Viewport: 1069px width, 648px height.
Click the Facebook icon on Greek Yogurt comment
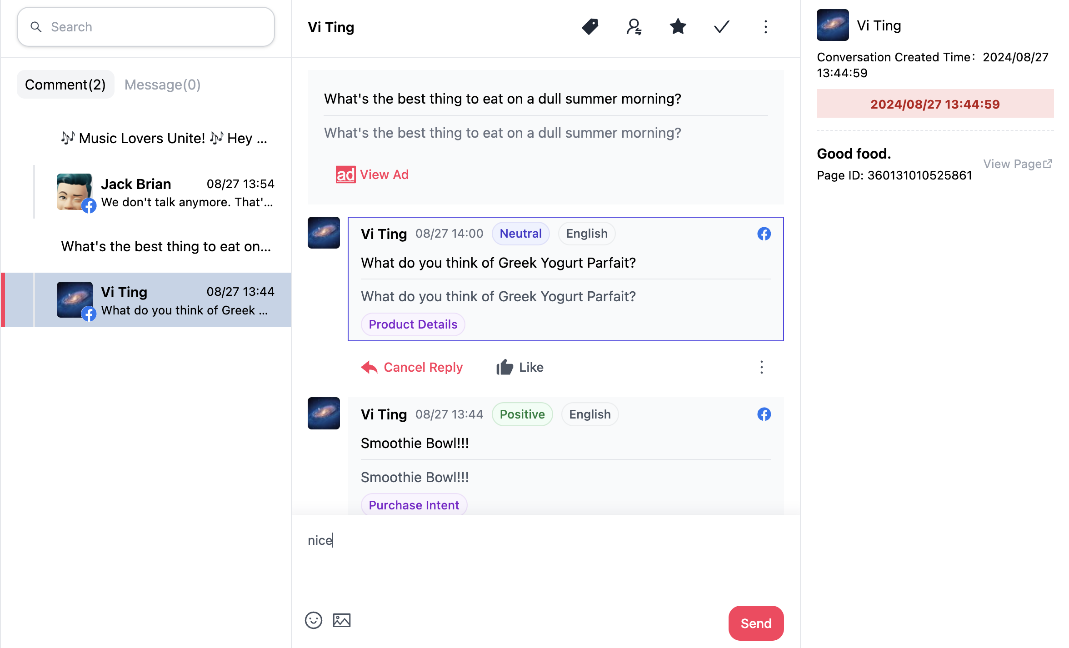(x=764, y=234)
